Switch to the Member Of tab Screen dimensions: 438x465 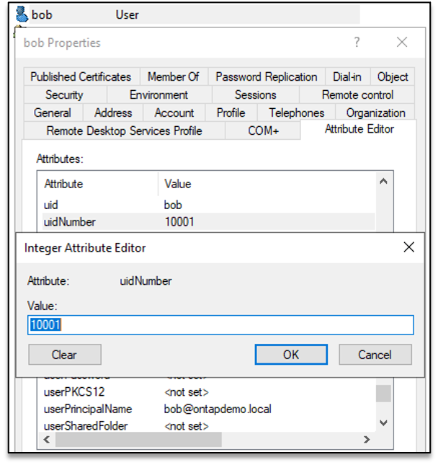point(174,77)
